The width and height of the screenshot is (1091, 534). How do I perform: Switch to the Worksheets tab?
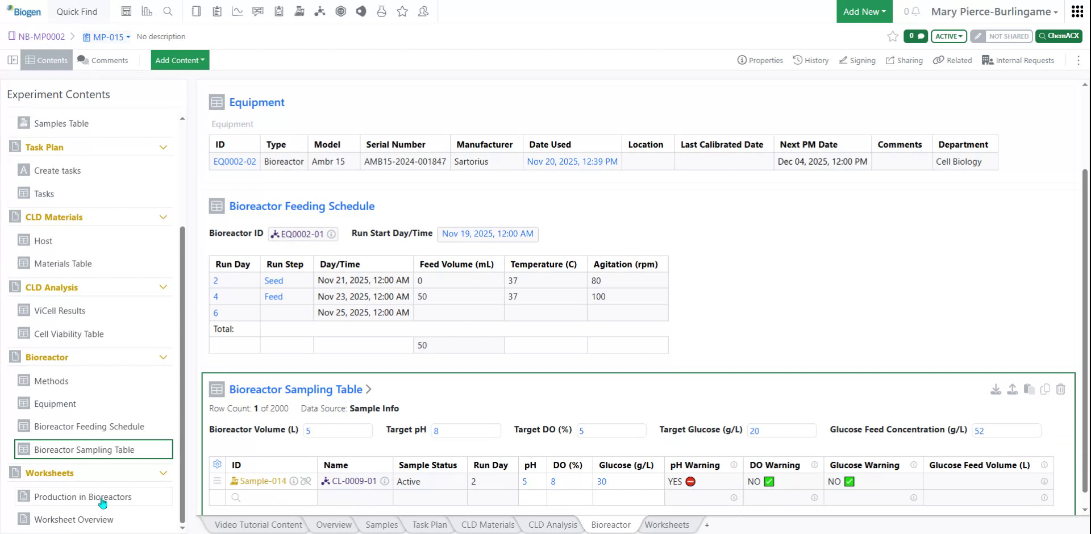tap(667, 524)
